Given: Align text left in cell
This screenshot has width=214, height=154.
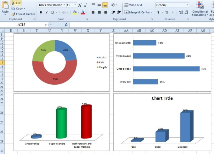Looking at the screenshot, I should (93, 12).
